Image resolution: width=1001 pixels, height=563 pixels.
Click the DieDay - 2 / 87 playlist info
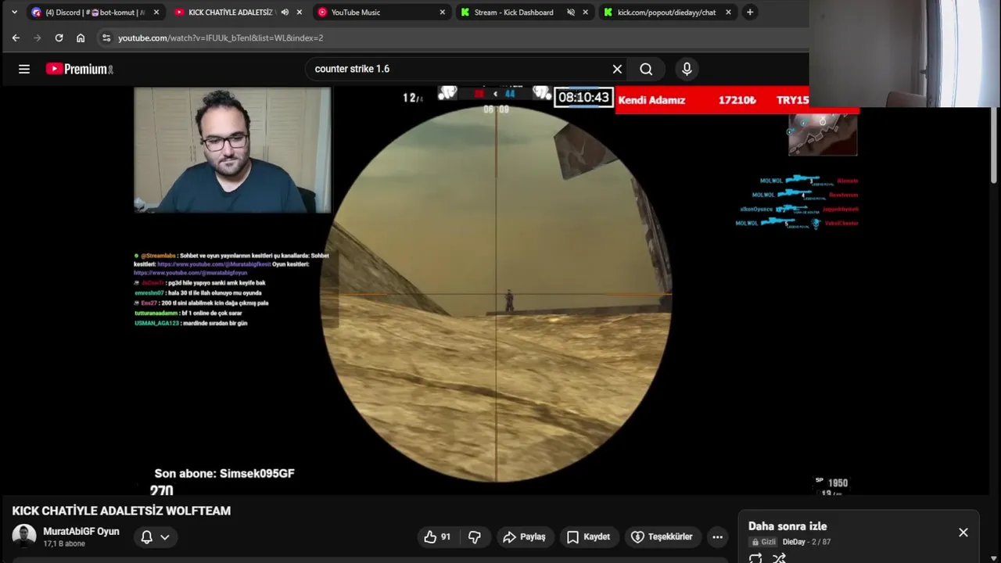click(x=806, y=542)
